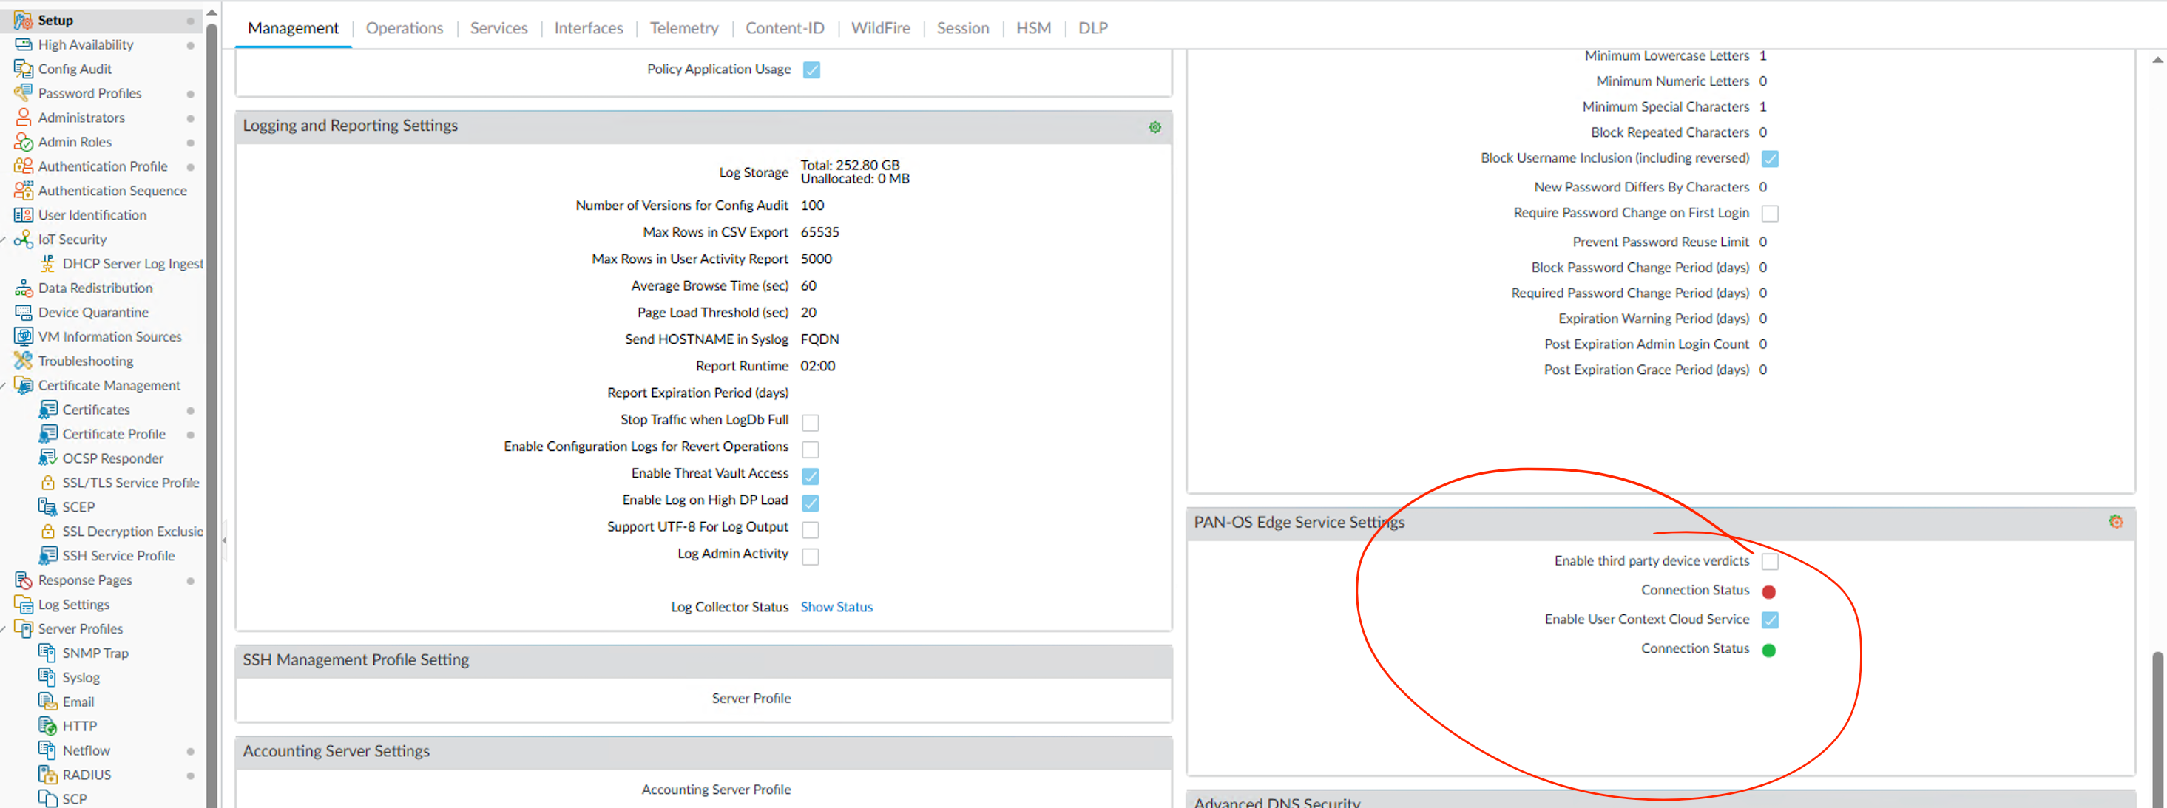Select the High Availability sidebar icon
2167x808 pixels.
tap(24, 44)
